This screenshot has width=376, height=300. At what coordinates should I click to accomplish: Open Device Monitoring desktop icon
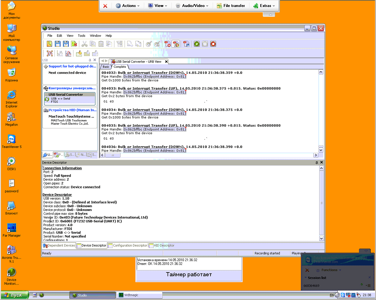pos(11,276)
